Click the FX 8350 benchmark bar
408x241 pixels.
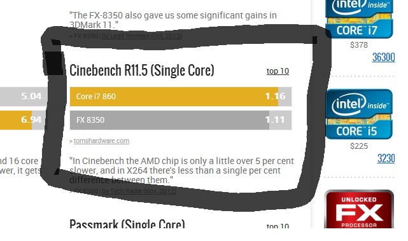[x=181, y=120]
